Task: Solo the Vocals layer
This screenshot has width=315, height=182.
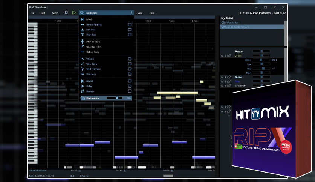Action: pyautogui.click(x=225, y=56)
